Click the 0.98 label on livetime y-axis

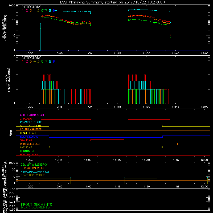(12, 193)
